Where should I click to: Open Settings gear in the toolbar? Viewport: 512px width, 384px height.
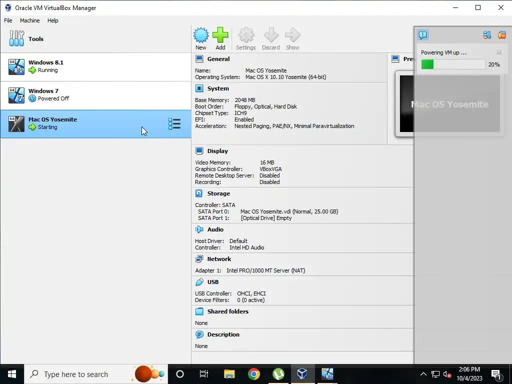click(246, 35)
